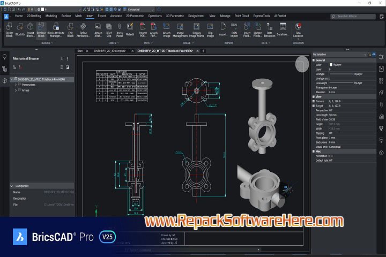The image size is (386, 257).
Task: Click the DGN Import tool
Action: (234, 30)
